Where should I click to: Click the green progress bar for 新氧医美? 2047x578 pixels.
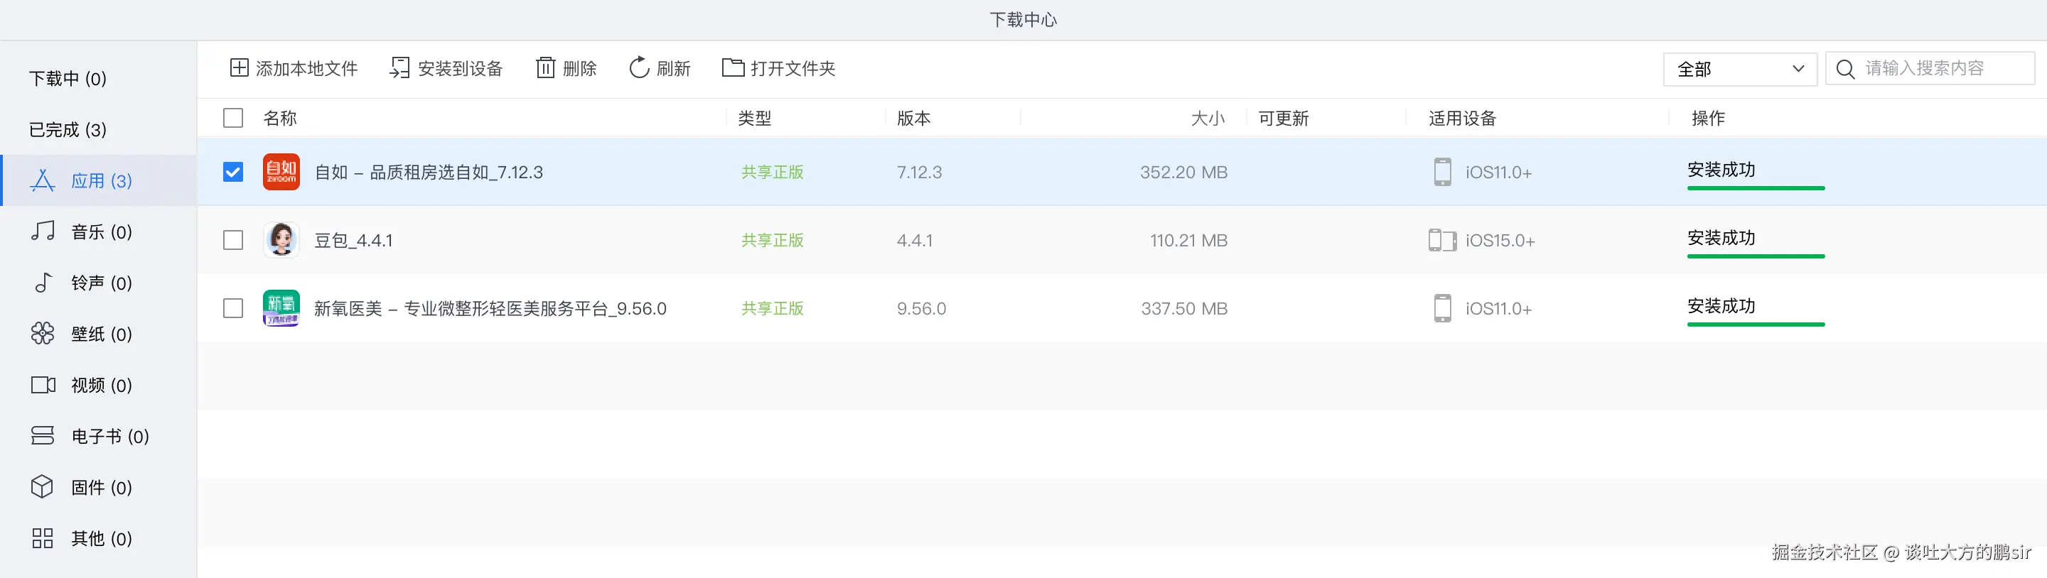(x=1756, y=324)
